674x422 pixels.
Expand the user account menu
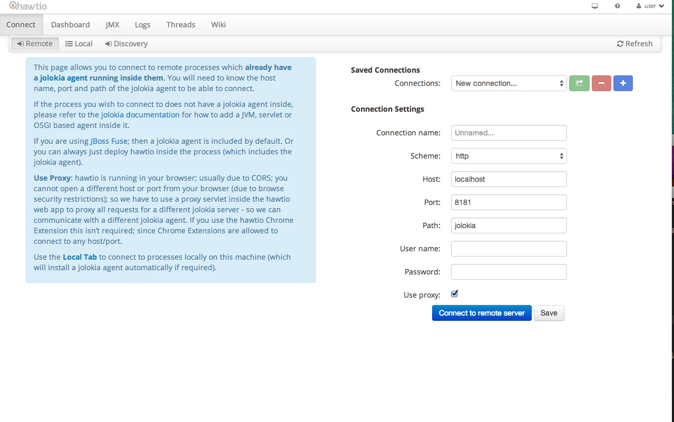(x=650, y=6)
